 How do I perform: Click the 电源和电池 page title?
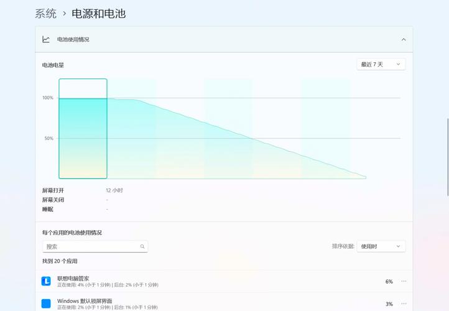98,13
